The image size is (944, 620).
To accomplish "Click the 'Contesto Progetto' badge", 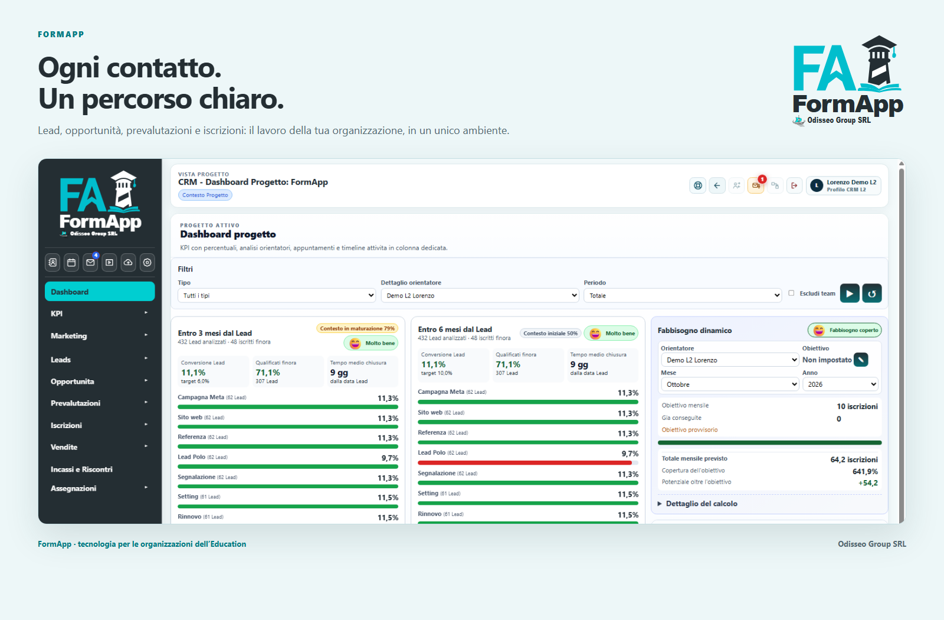I will (x=205, y=195).
